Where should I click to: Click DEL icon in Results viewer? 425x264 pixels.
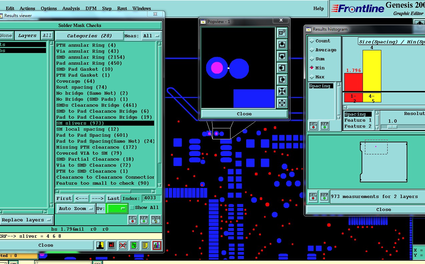pyautogui.click(x=132, y=219)
